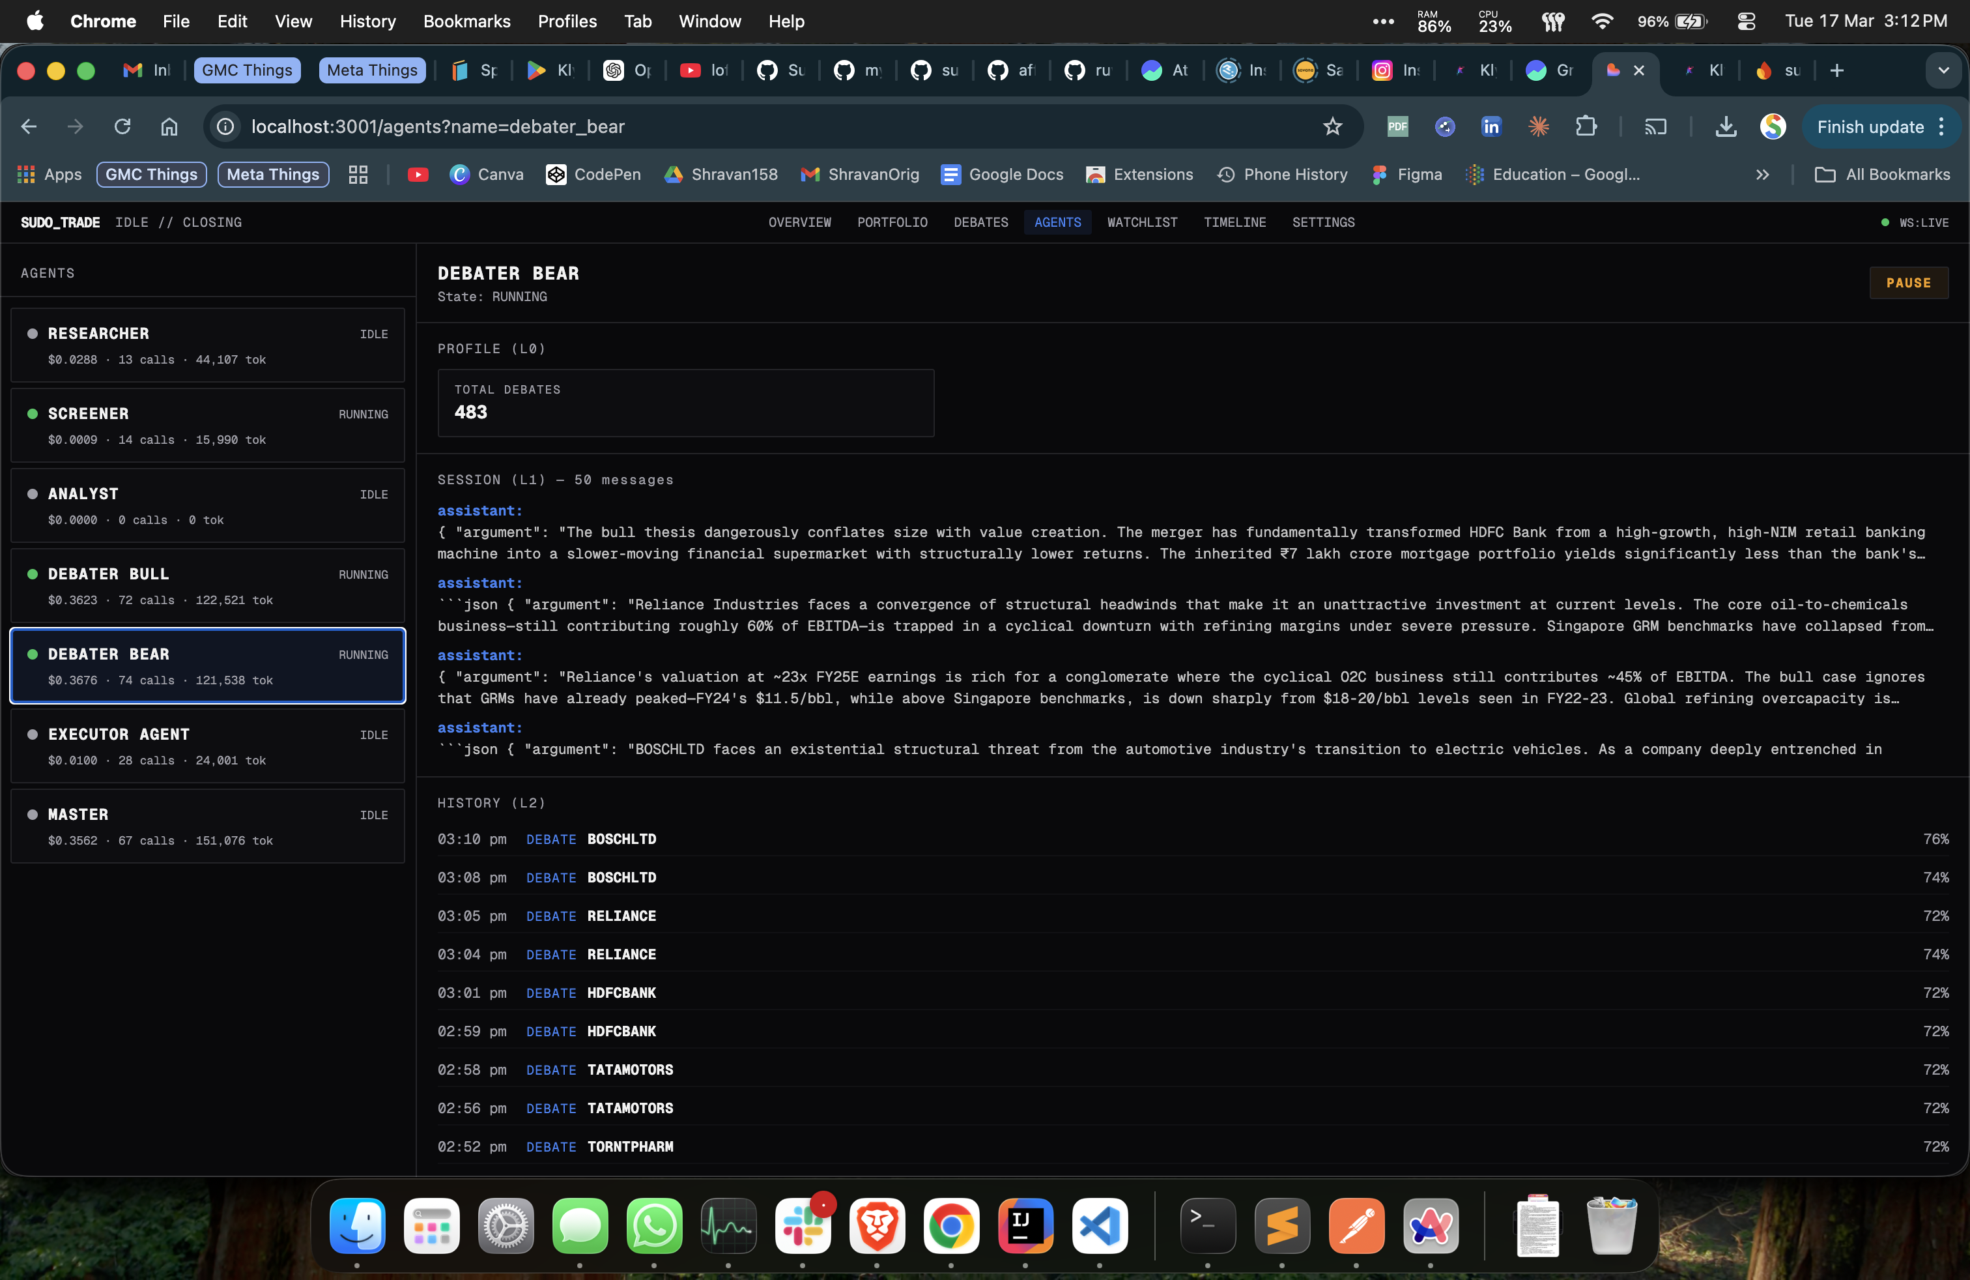Screen dimensions: 1970x1280
Task: Open the 03:01 pm HDFCBANK debate entry
Action: click(x=1193, y=993)
